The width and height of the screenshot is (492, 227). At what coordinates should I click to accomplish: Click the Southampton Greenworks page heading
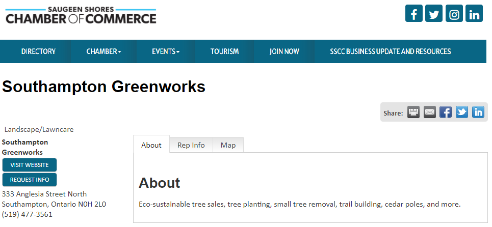103,87
